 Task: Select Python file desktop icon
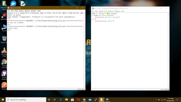(x=23, y=3)
